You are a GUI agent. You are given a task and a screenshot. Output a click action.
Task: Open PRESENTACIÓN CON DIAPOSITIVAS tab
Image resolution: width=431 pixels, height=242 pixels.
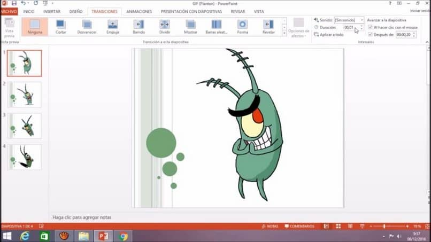pos(191,11)
